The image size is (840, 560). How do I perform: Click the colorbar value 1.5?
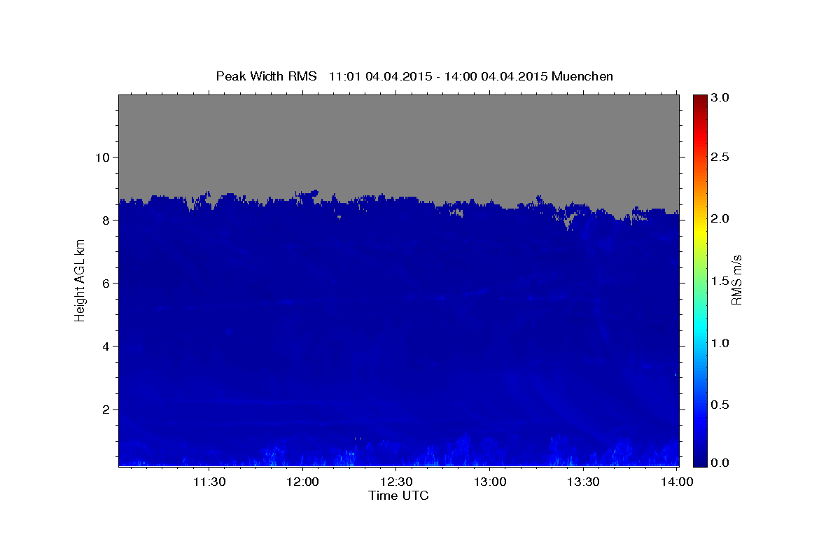[721, 281]
